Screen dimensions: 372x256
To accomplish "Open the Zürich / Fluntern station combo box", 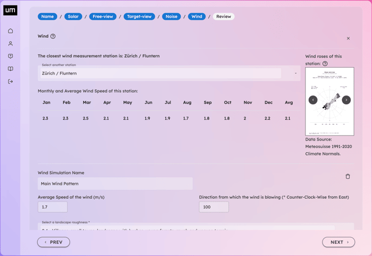I will (161, 73).
